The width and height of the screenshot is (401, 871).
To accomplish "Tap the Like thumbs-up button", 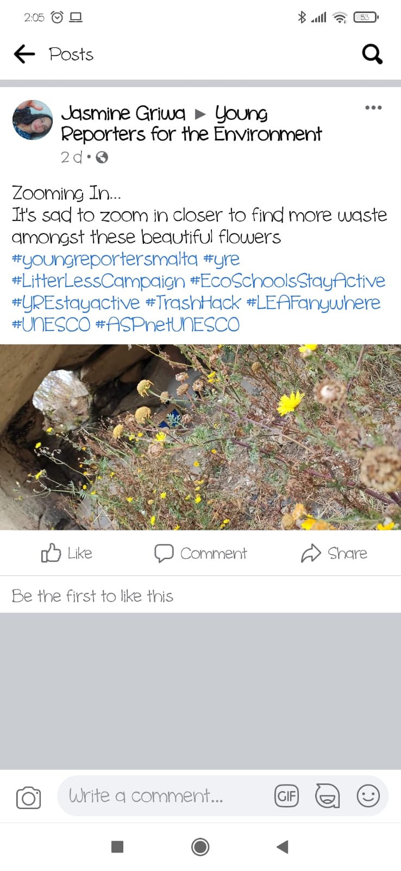I will click(x=67, y=553).
